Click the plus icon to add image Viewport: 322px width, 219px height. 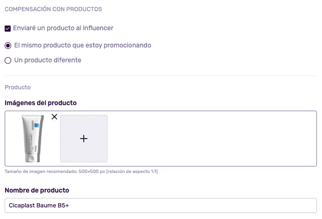tap(84, 139)
